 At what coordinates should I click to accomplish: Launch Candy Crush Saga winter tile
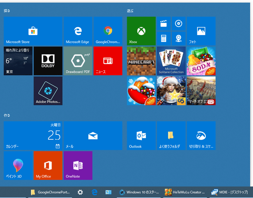[141, 91]
